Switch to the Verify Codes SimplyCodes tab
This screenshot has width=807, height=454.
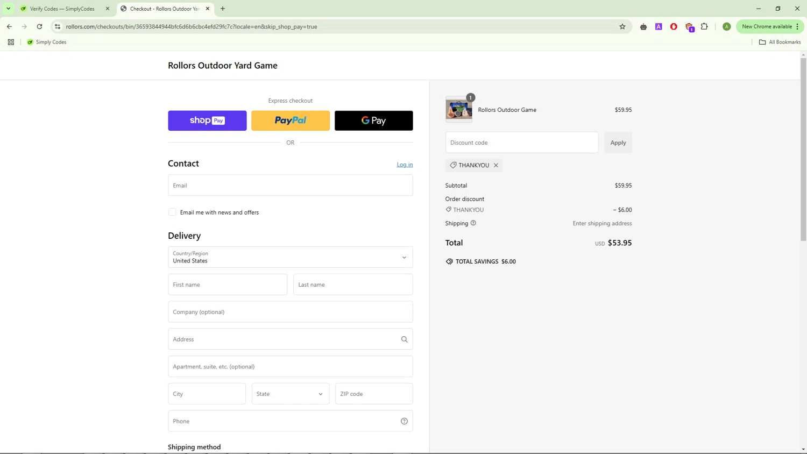[x=62, y=9]
